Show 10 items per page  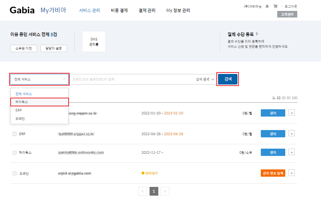279,98
